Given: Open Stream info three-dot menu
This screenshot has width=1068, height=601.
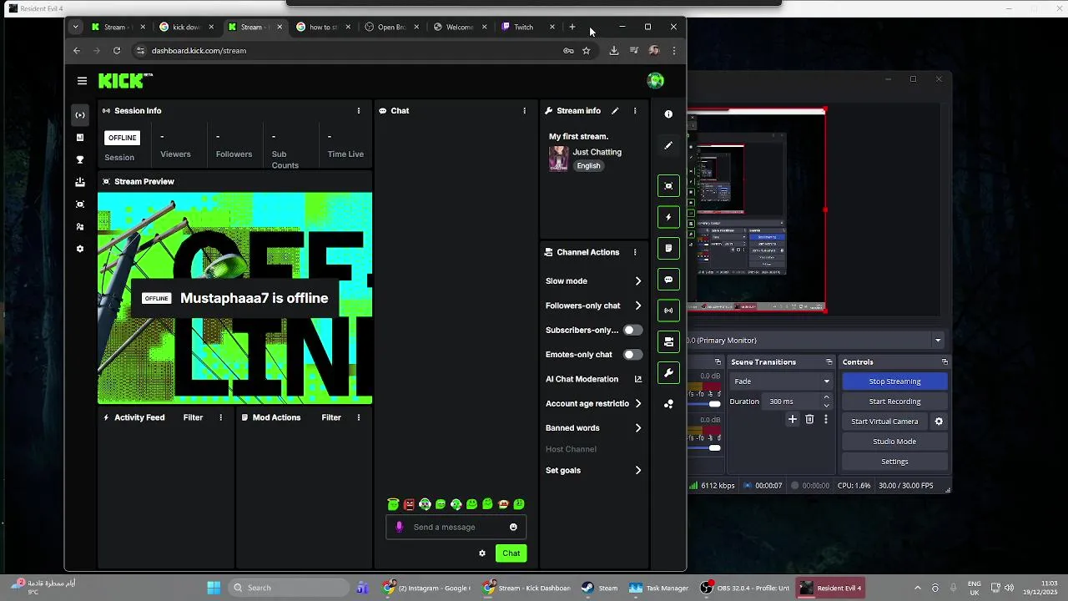Looking at the screenshot, I should pos(635,110).
